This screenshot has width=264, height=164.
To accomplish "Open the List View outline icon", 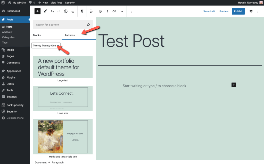I will coord(72,11).
